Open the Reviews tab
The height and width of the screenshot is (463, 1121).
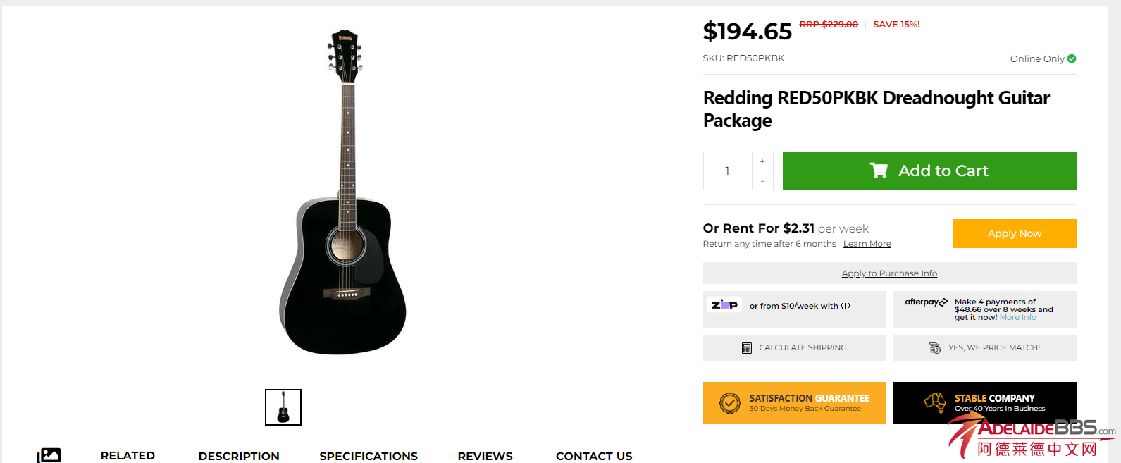click(x=485, y=456)
